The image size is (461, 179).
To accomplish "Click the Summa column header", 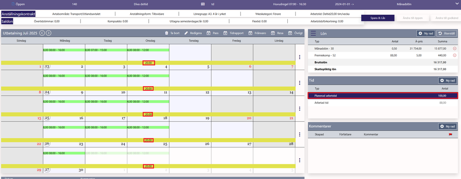I will point(442,42).
